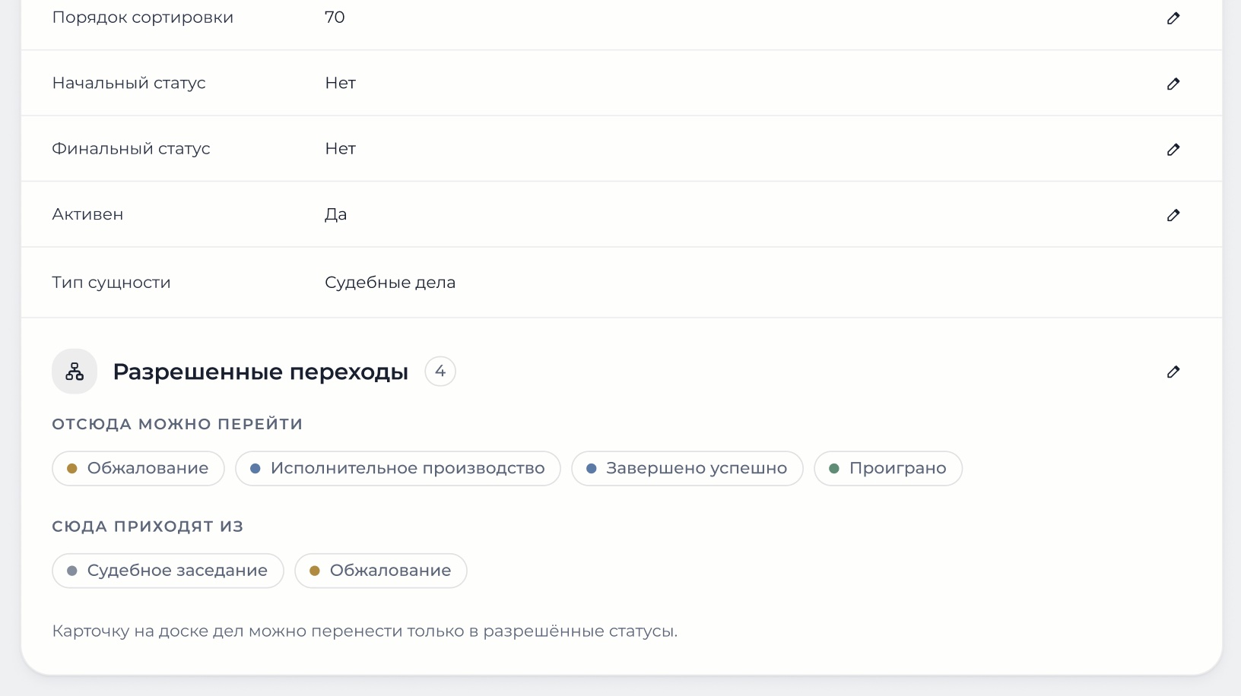Edit the Разрешенные переходы section
1241x696 pixels.
1173,372
